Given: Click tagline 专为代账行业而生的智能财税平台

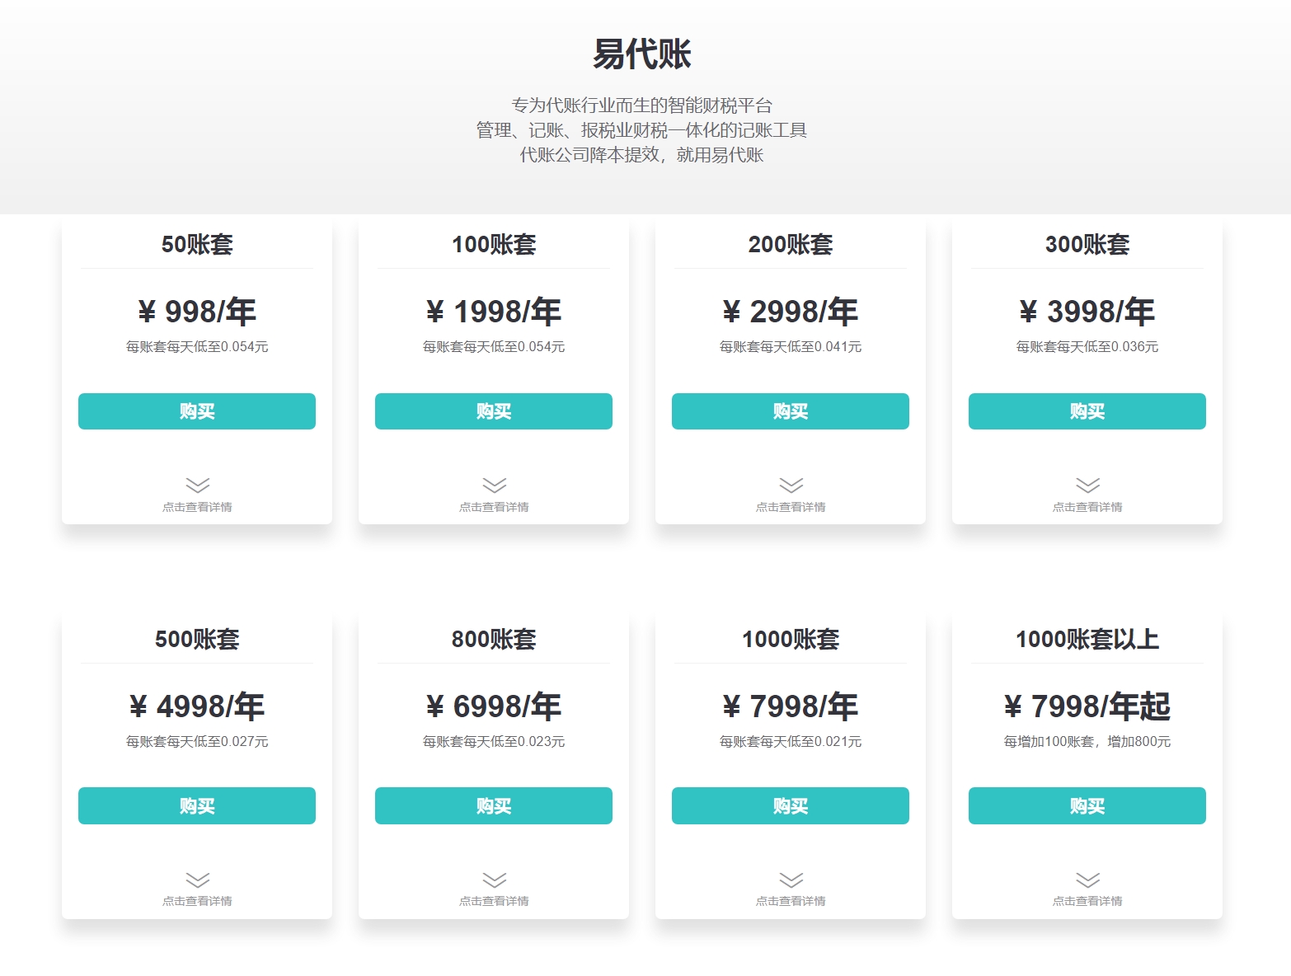Looking at the screenshot, I should (x=642, y=106).
